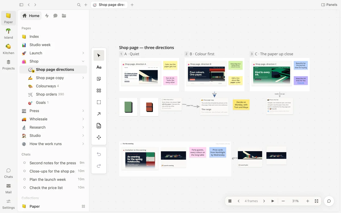The width and height of the screenshot is (341, 213).
Task: Open the canvas comment bubble
Action: pyautogui.click(x=329, y=201)
